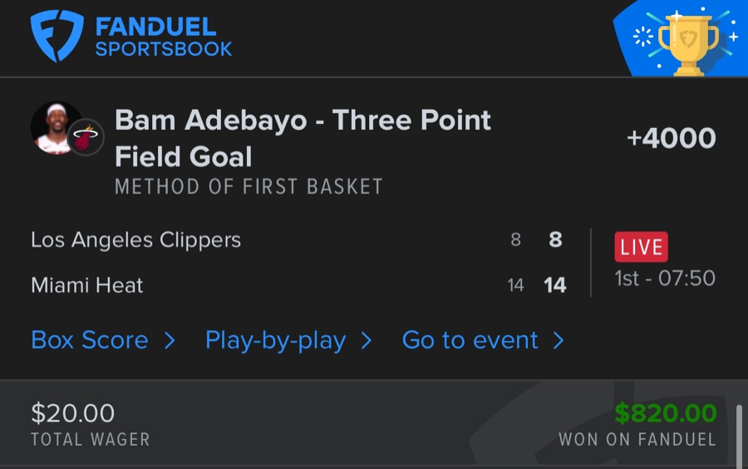Click the chevron after Go to event
The image size is (748, 469).
tap(559, 340)
